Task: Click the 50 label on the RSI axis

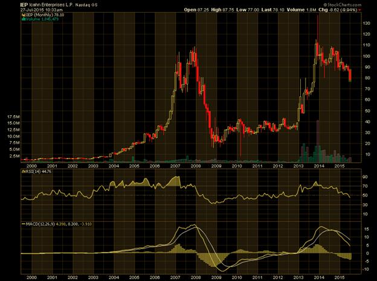Action: pos(365,195)
